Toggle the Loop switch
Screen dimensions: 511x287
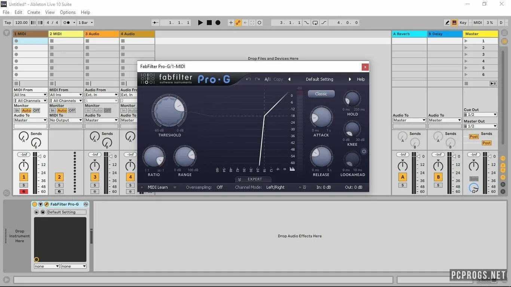point(315,22)
